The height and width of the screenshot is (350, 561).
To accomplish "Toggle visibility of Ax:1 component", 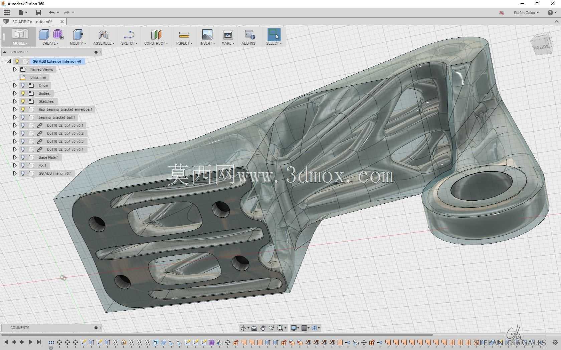I will [23, 165].
